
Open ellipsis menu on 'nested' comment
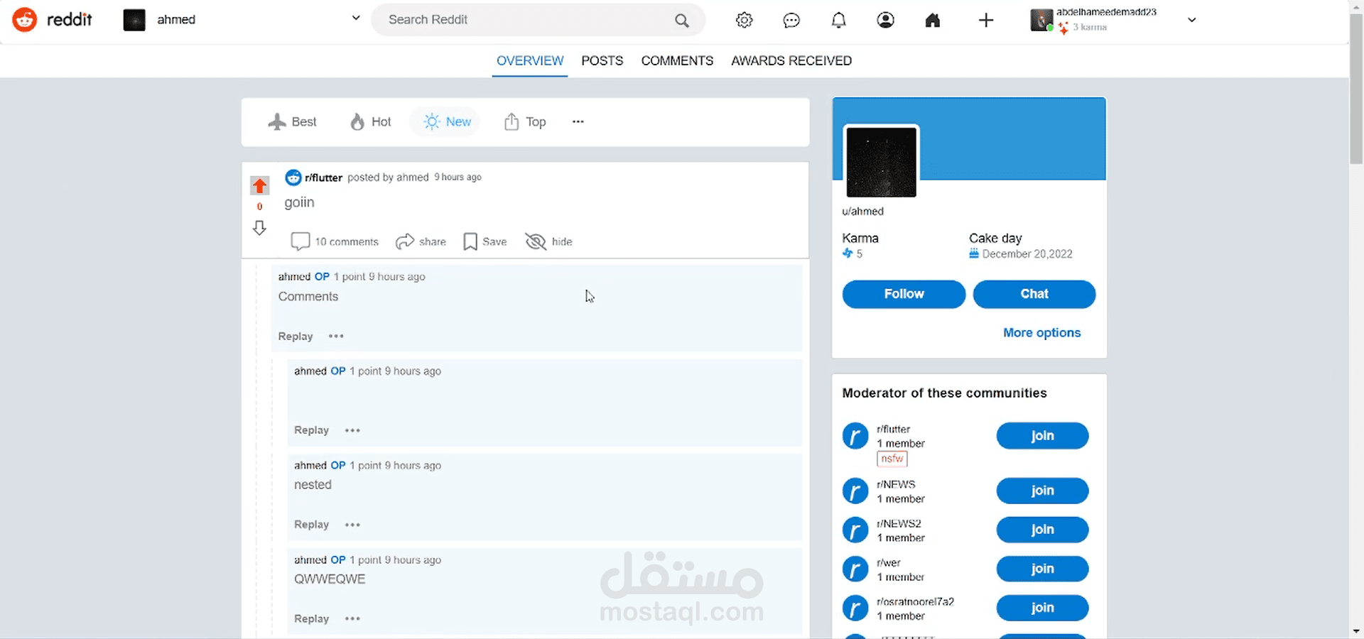tap(352, 525)
